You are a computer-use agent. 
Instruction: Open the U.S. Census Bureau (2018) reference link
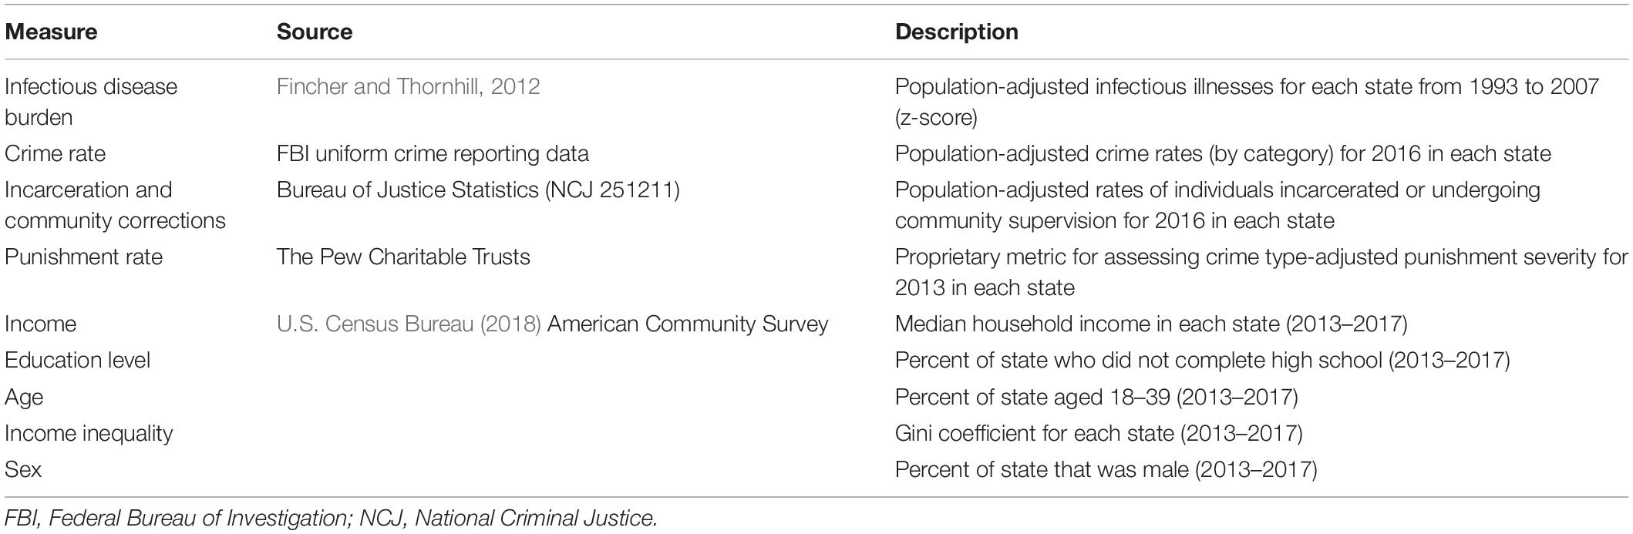[x=409, y=324]
